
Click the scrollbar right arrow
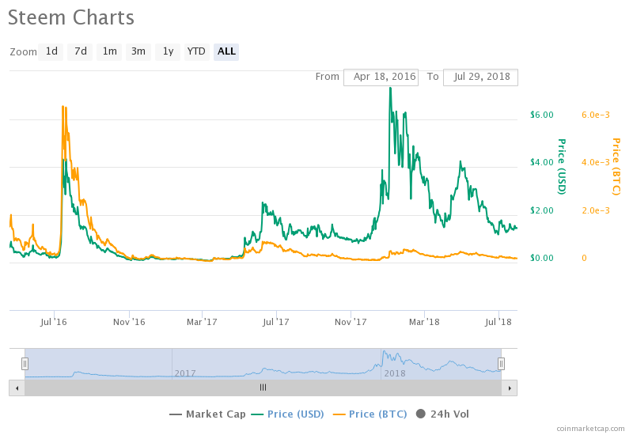(x=510, y=388)
